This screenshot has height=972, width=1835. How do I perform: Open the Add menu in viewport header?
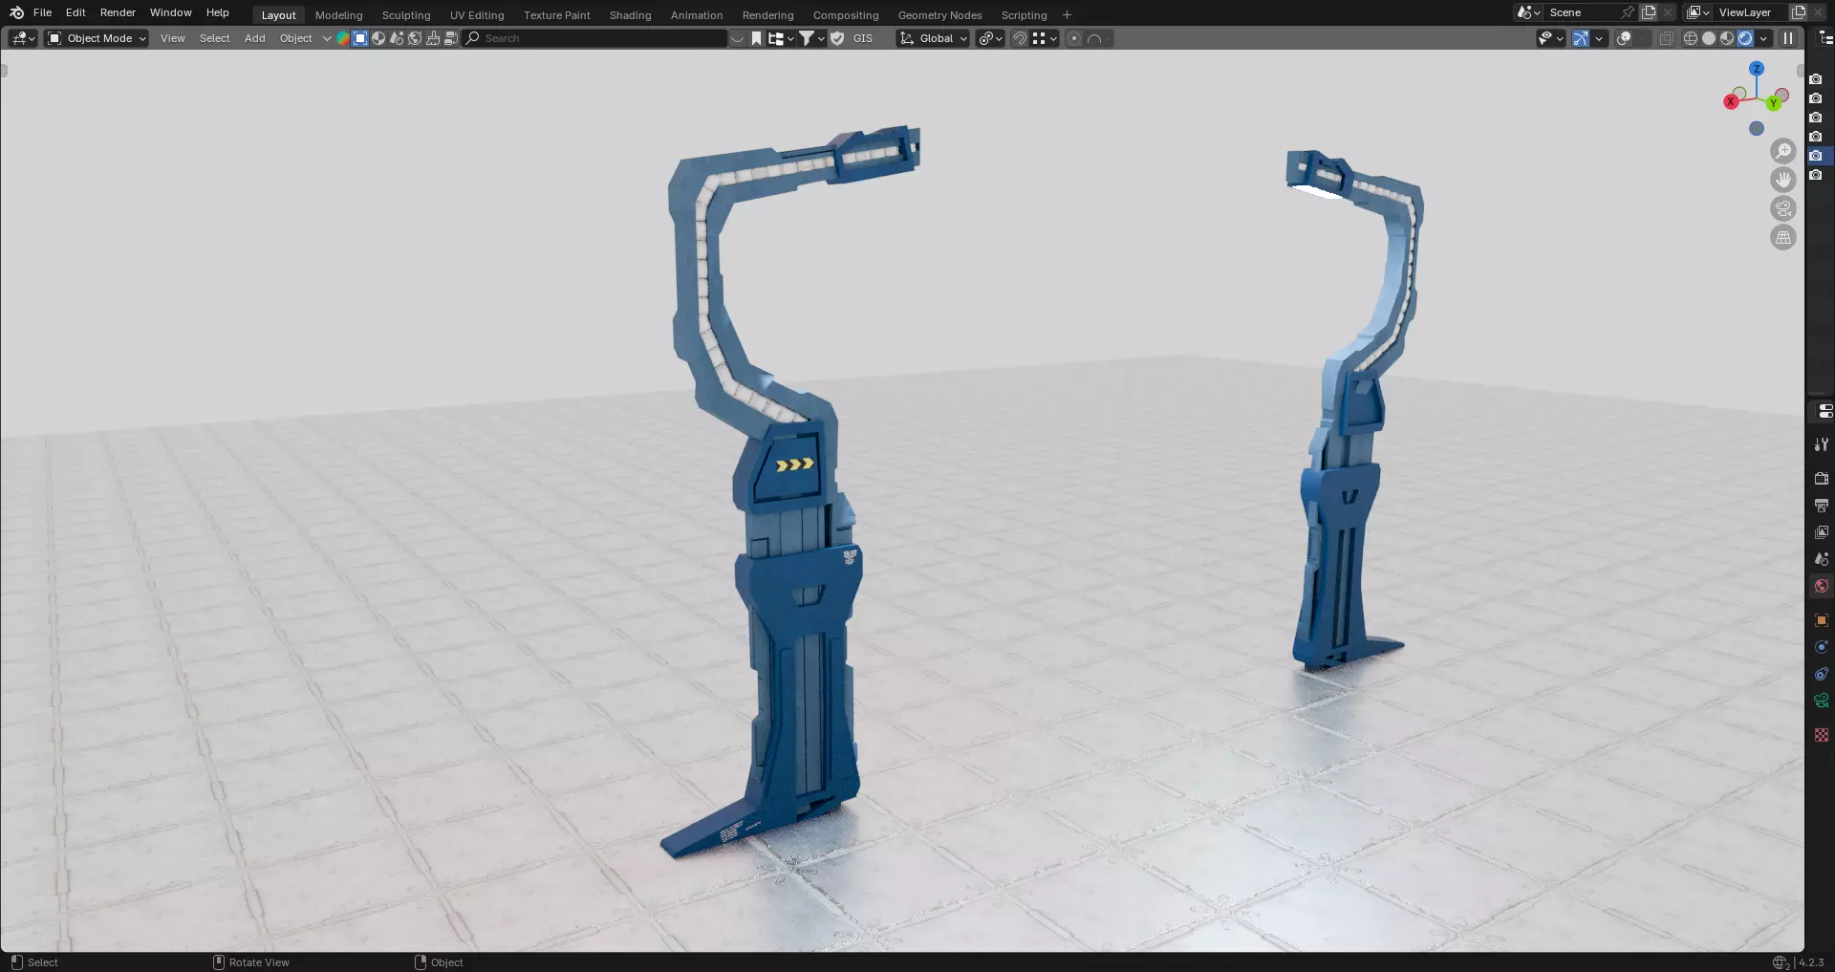(x=254, y=38)
